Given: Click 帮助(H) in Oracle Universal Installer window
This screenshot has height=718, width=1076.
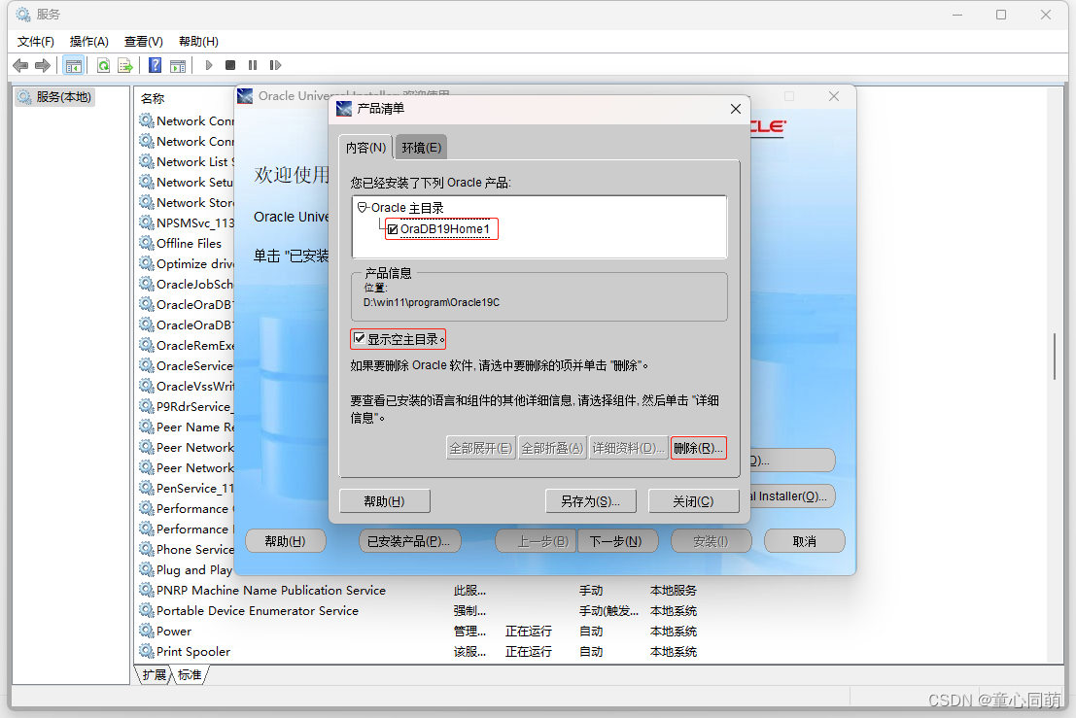Looking at the screenshot, I should pos(285,541).
